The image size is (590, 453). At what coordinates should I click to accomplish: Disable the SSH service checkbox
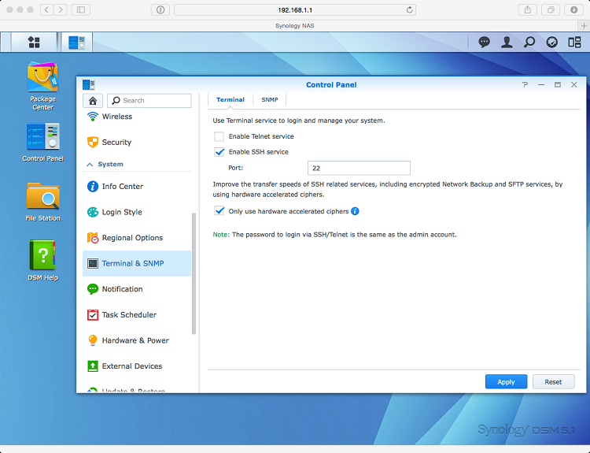pos(219,152)
